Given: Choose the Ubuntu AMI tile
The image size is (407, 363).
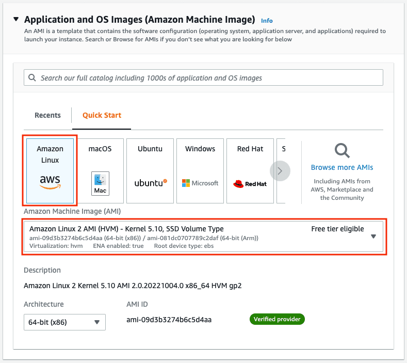Looking at the screenshot, I should 150,171.
